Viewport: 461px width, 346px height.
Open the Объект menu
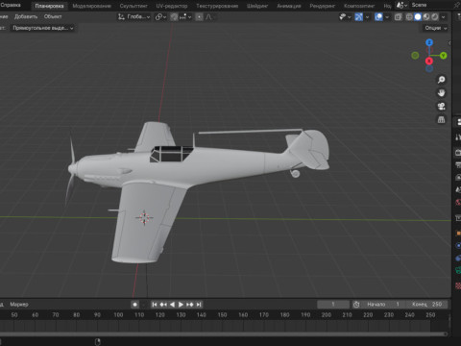tap(53, 16)
